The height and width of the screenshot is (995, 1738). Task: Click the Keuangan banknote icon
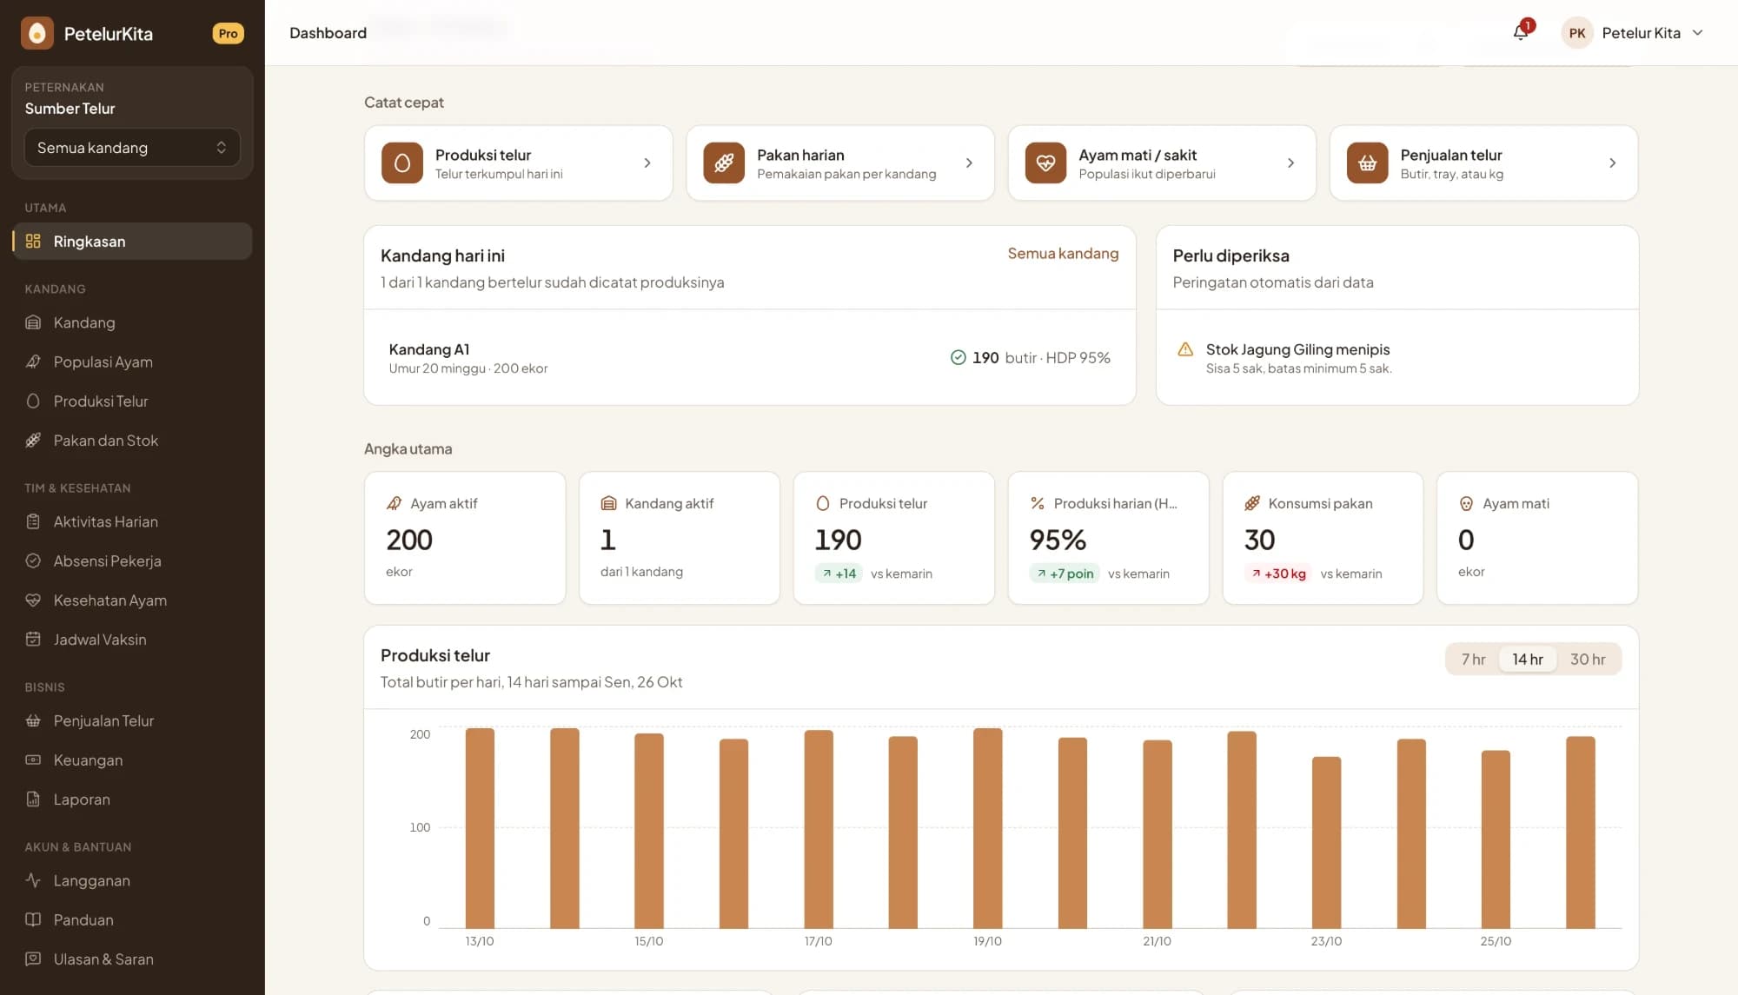[x=33, y=760]
